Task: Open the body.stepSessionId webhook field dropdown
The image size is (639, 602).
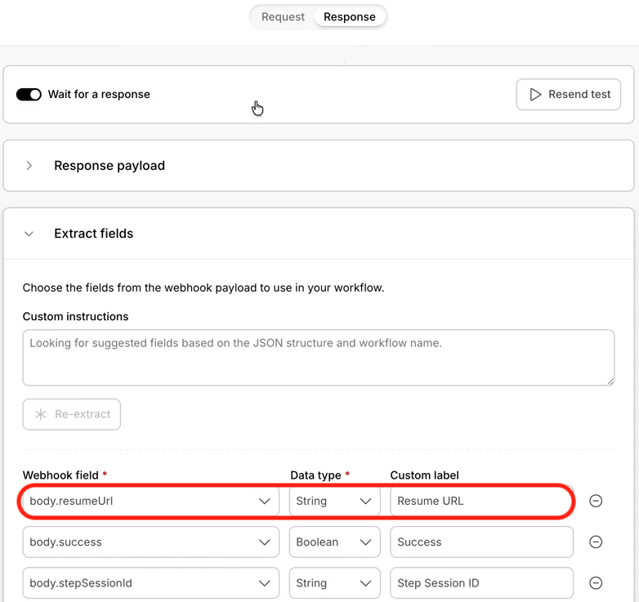Action: tap(151, 583)
